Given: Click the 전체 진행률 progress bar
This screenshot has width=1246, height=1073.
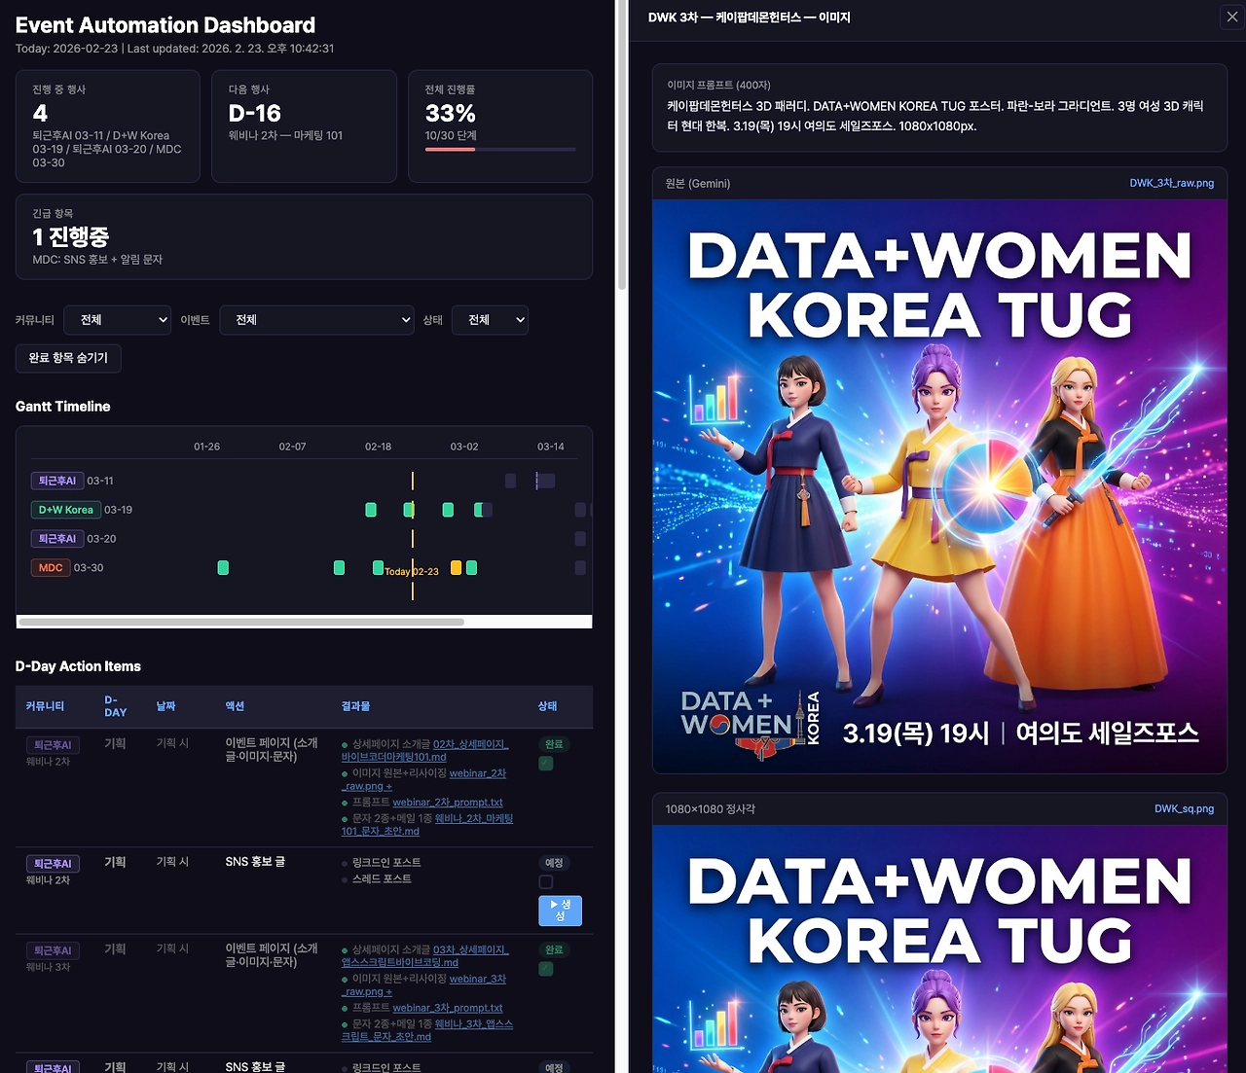Looking at the screenshot, I should pyautogui.click(x=500, y=150).
